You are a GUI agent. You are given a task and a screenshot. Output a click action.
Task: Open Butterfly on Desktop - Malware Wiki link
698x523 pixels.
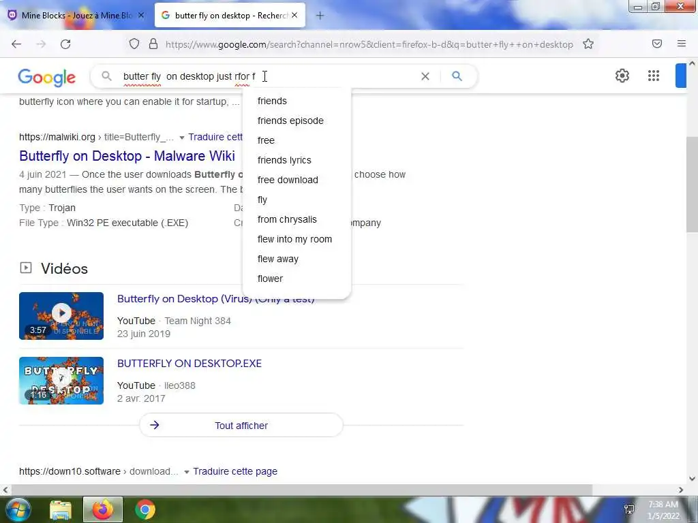click(127, 156)
